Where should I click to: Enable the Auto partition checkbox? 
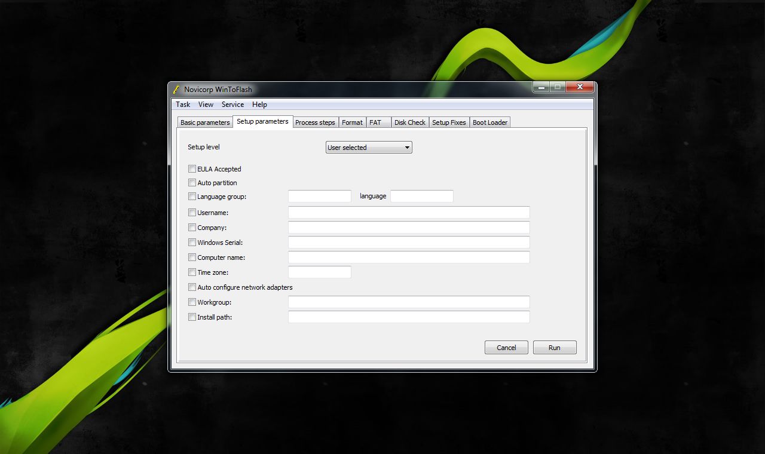(192, 183)
